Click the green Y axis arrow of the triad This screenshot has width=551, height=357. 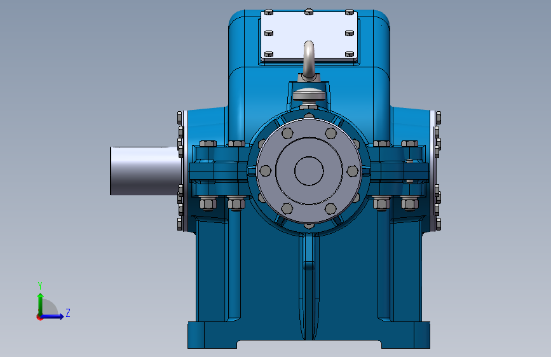tap(41, 304)
